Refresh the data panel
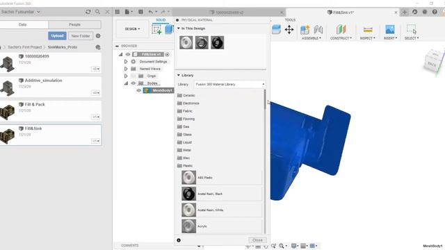The width and height of the screenshot is (445, 250). click(x=88, y=12)
